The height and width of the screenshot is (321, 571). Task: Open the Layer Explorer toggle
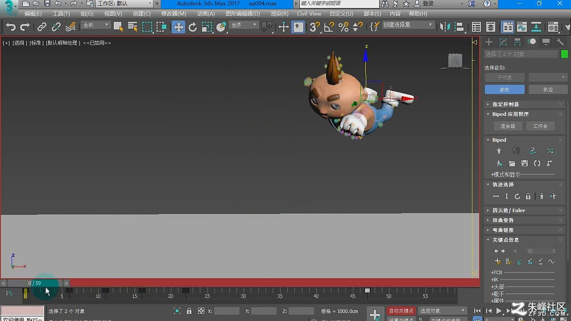coord(491,27)
